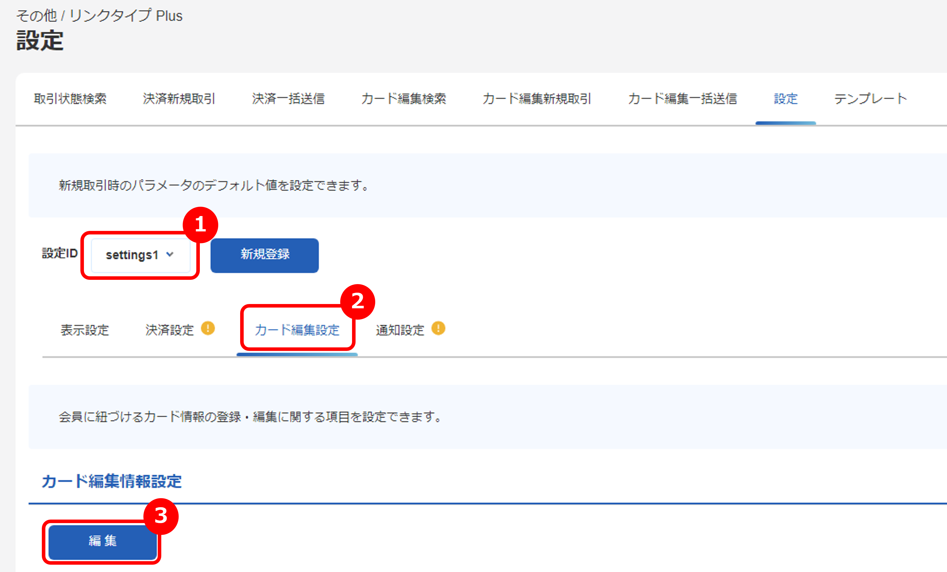Switch to the 取引状態検索 tab
The height and width of the screenshot is (572, 947).
70,99
